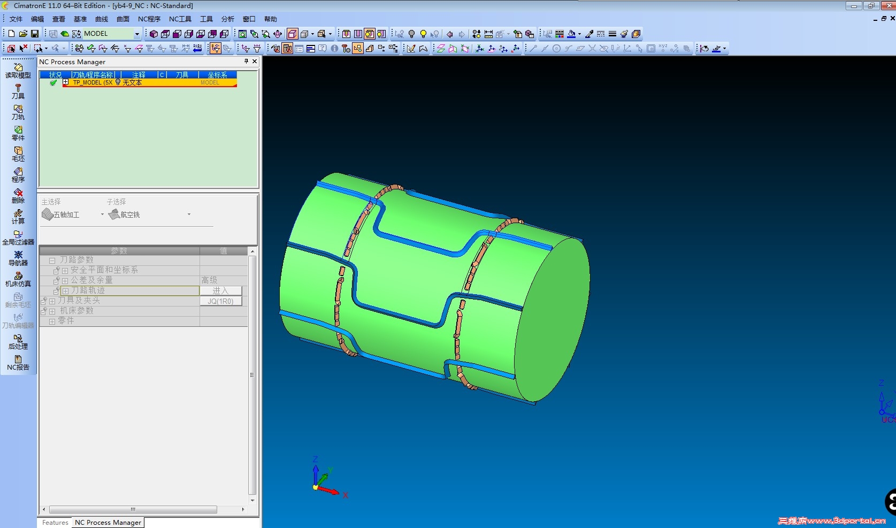The width and height of the screenshot is (896, 528).
Task: Expand the TP_MODEL toolpath node
Action: [66, 82]
